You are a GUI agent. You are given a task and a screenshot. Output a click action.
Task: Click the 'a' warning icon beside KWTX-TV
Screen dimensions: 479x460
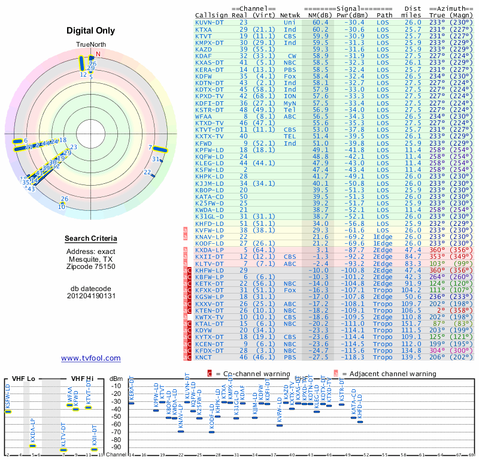click(x=185, y=317)
